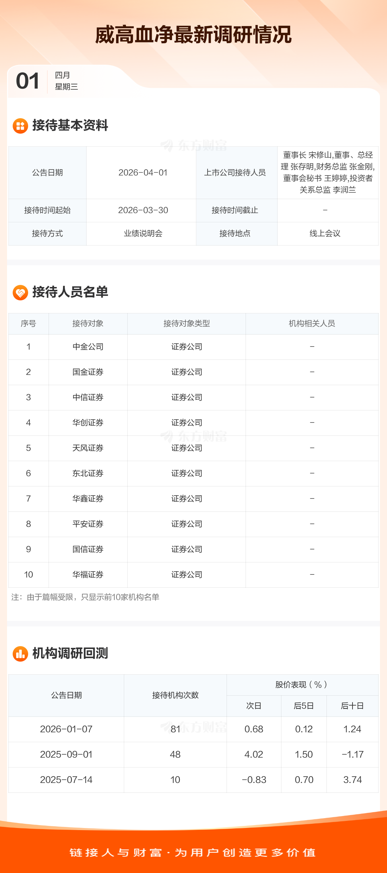This screenshot has width=387, height=873.
Task: Click the footer slogan 链接人与财富
Action: click(x=116, y=853)
